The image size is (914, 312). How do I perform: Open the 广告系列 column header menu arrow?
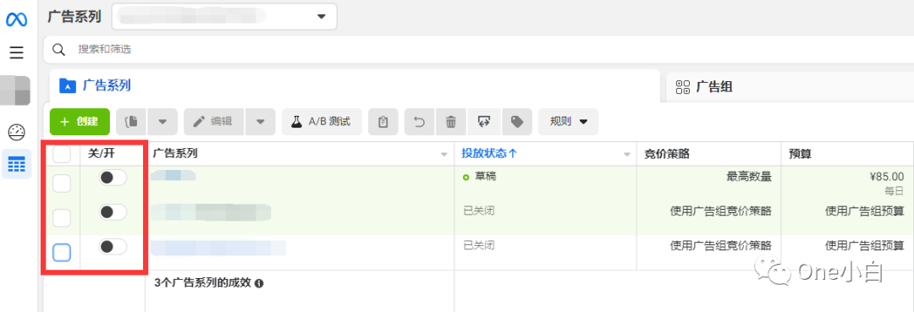444,155
